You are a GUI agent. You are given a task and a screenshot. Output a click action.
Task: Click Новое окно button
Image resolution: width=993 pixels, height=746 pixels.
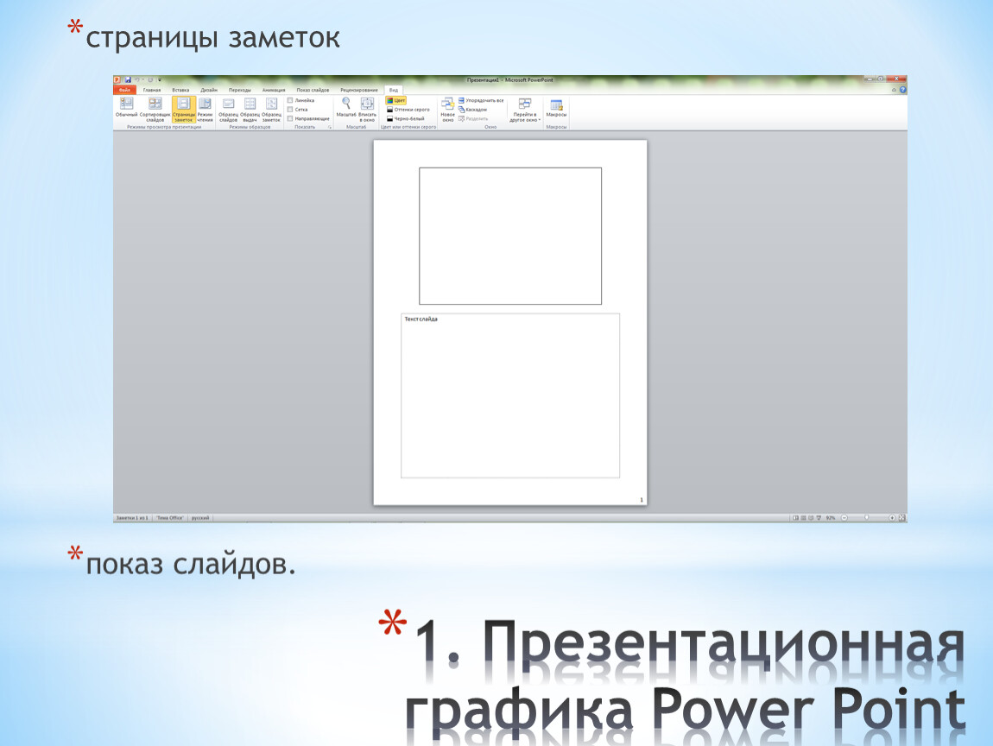click(448, 109)
